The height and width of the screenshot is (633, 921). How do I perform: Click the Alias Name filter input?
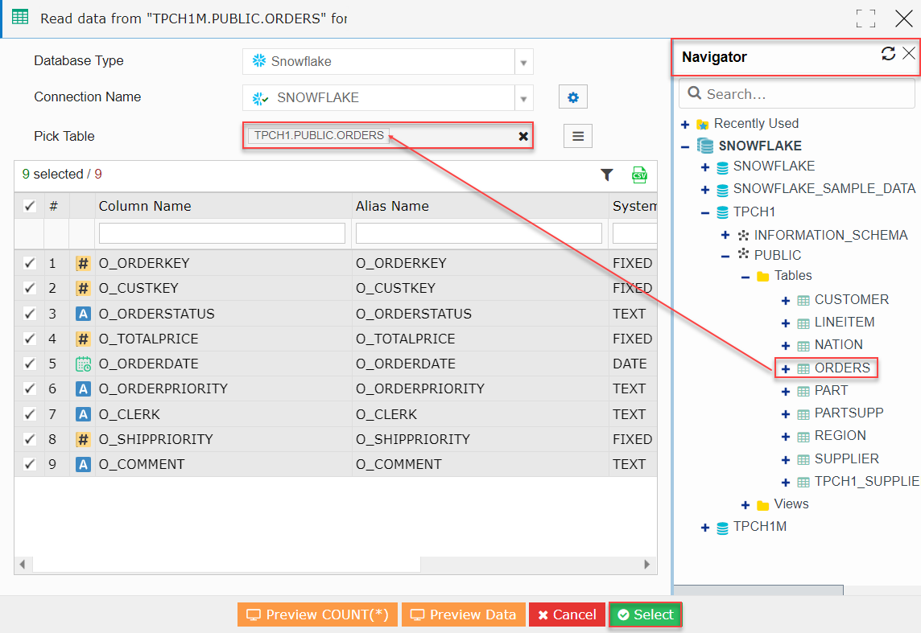pyautogui.click(x=479, y=233)
